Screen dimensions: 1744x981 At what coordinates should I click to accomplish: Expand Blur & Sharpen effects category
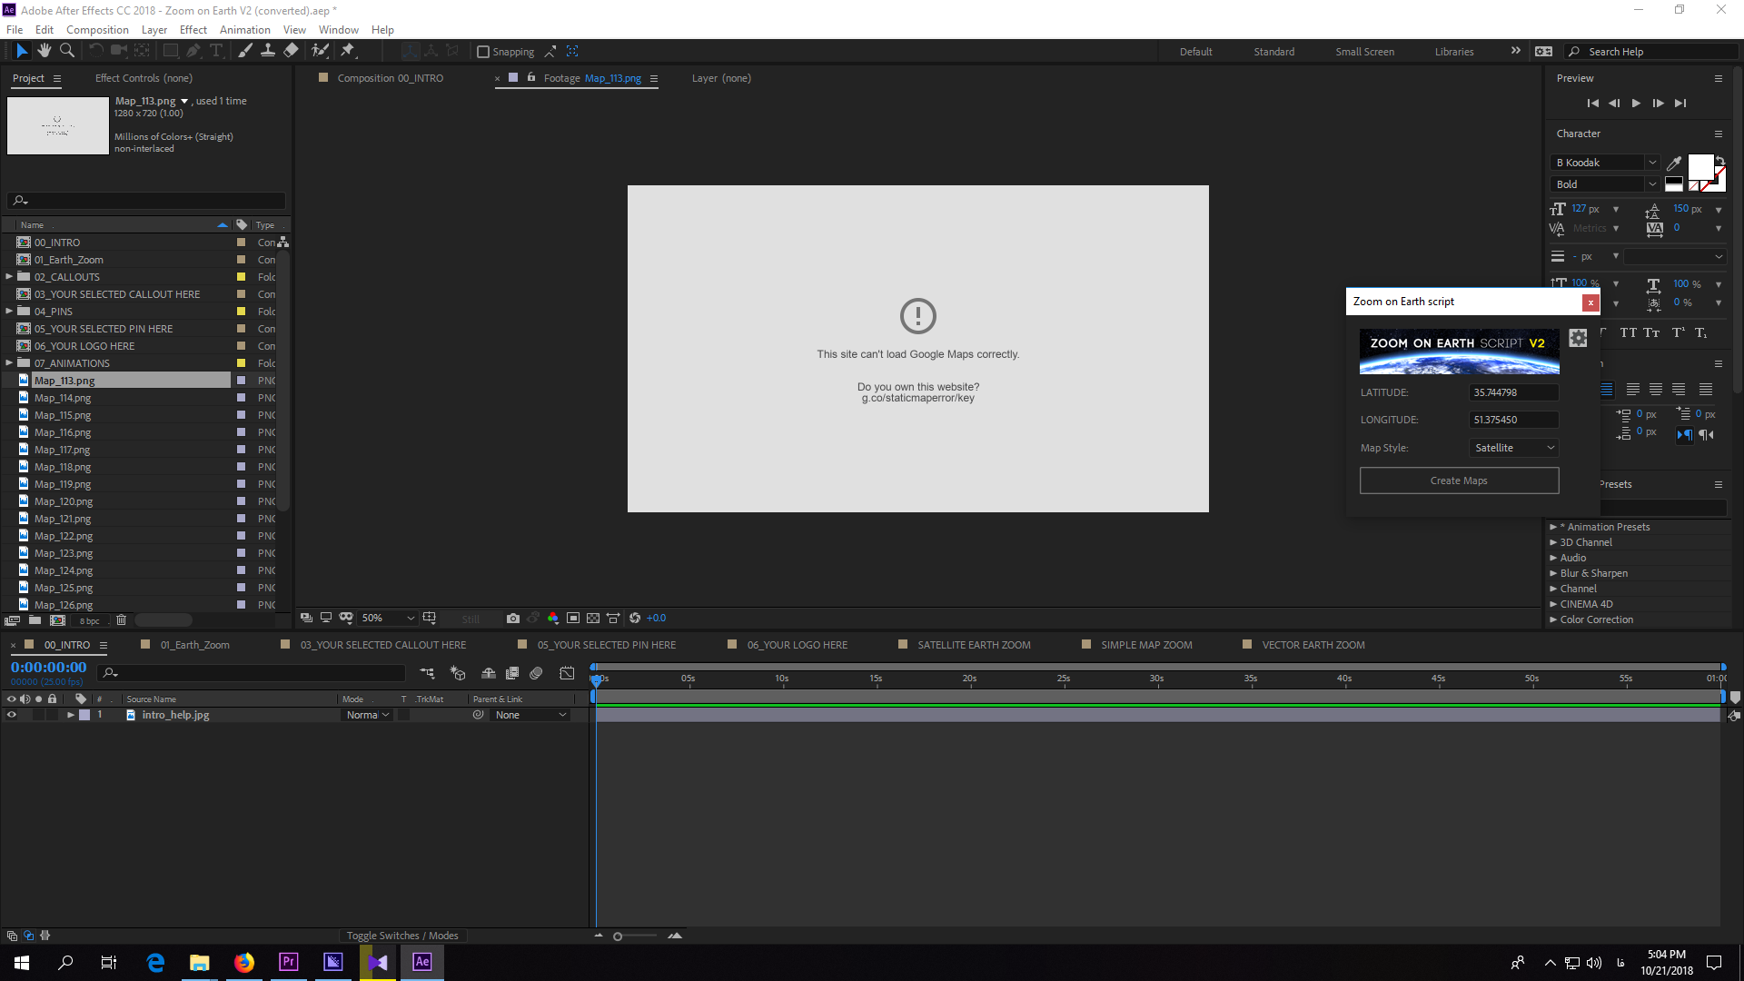click(1553, 573)
